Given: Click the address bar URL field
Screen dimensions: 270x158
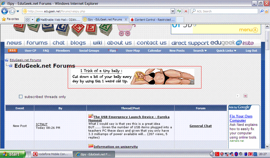Looking at the screenshot, I should pyautogui.click(x=96, y=11).
